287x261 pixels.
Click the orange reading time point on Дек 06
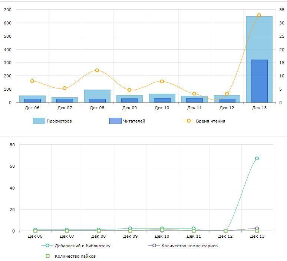32,81
